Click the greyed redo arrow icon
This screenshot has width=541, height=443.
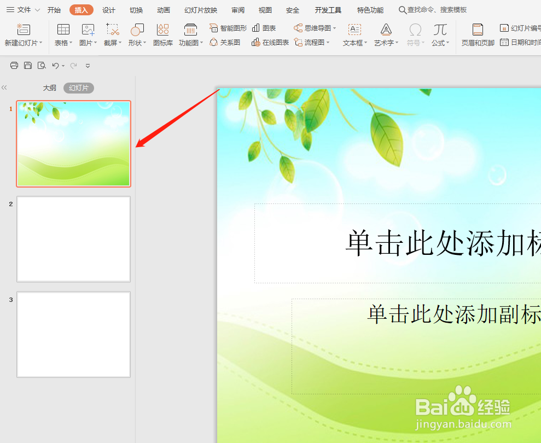(73, 65)
